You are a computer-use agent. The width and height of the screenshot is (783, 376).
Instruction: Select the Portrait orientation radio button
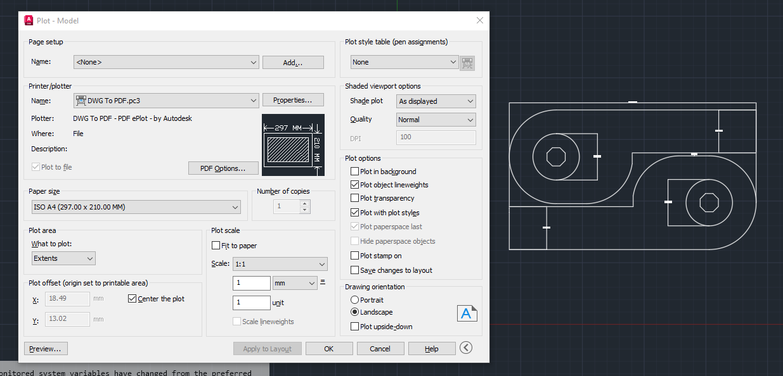point(354,300)
